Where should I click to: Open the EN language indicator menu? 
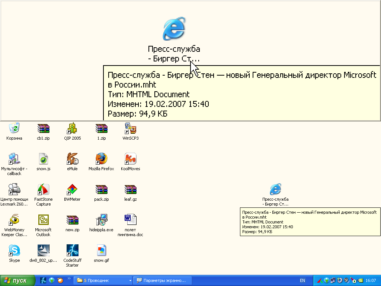tap(302, 280)
